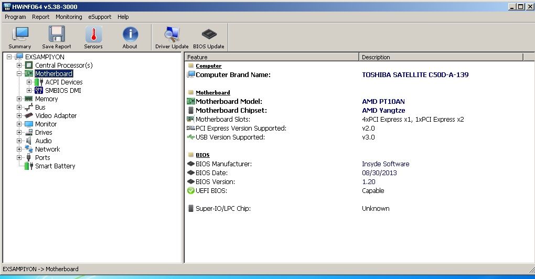Expand the SMBIOS DMI node
Screen dimensions: 535x279
click(29, 90)
